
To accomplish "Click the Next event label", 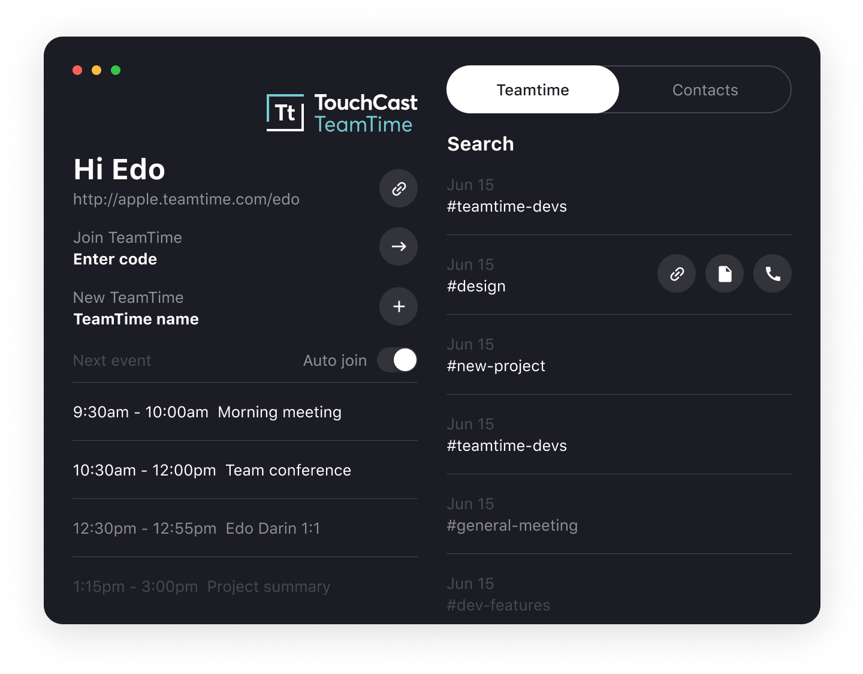I will [x=112, y=360].
